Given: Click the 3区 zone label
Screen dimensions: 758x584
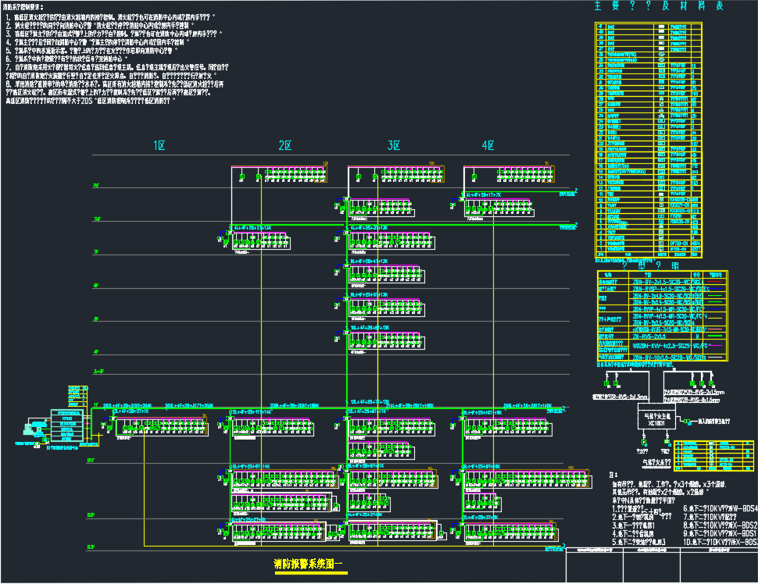Looking at the screenshot, I should pyautogui.click(x=394, y=145).
